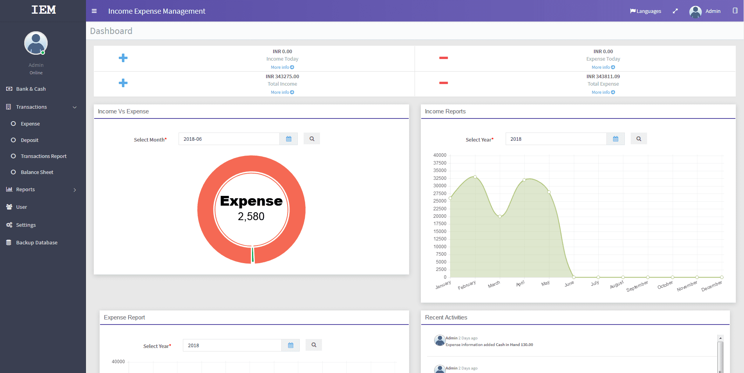Toggle the hamburger sidebar menu
Screen dimensions: 744x373
[x=94, y=11]
